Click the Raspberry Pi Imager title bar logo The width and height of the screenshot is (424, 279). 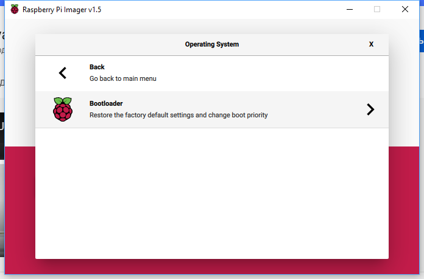pos(15,9)
